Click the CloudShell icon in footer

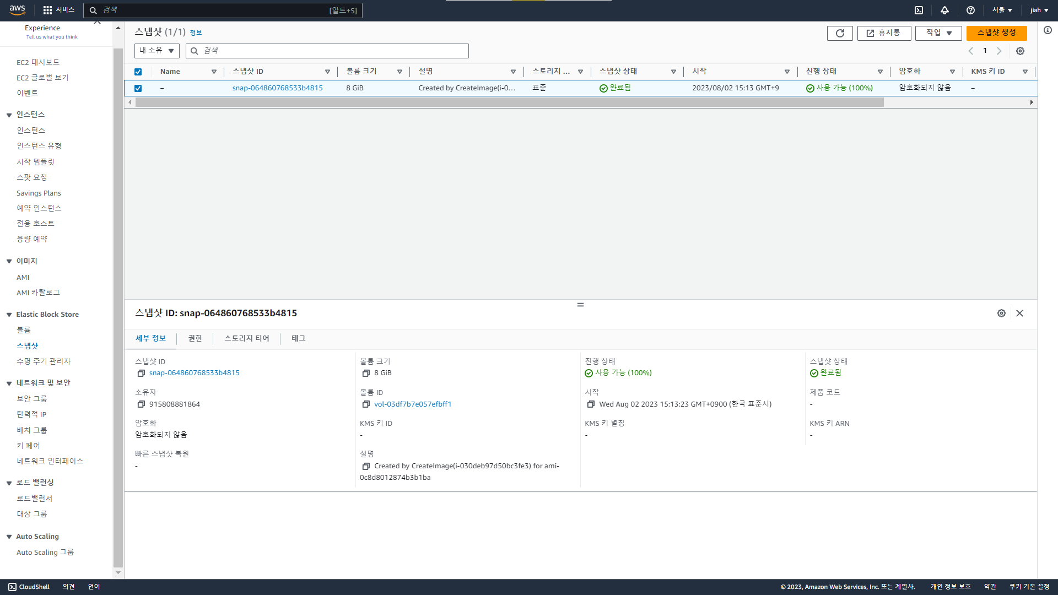12,587
